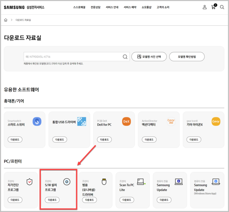Click the Smart Switch app icon
The image size is (229, 212).
point(37,121)
